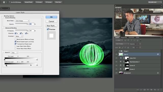Switch to the Channels tab
This screenshot has height=92, width=163.
coord(131,38)
